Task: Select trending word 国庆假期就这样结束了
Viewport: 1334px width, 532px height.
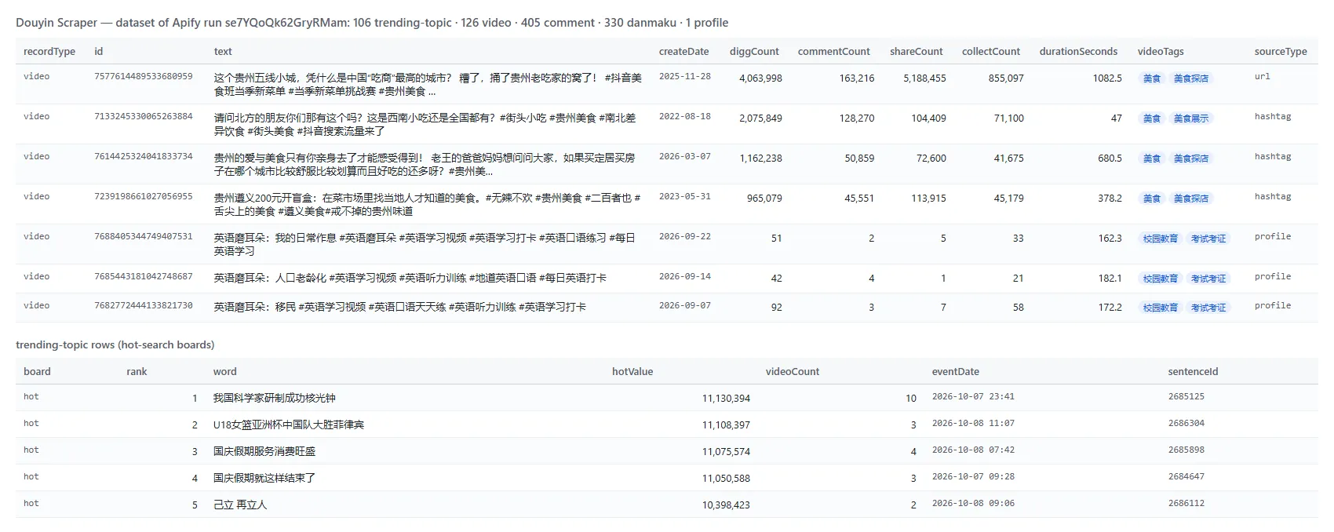Action: [264, 478]
